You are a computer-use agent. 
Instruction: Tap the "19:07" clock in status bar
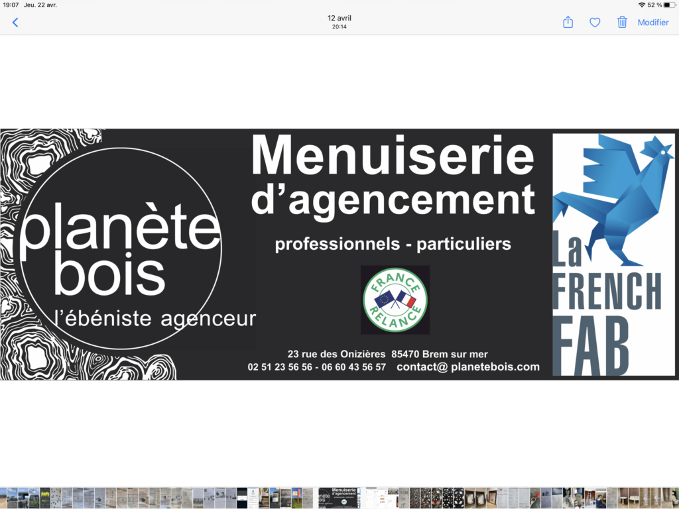pyautogui.click(x=11, y=5)
